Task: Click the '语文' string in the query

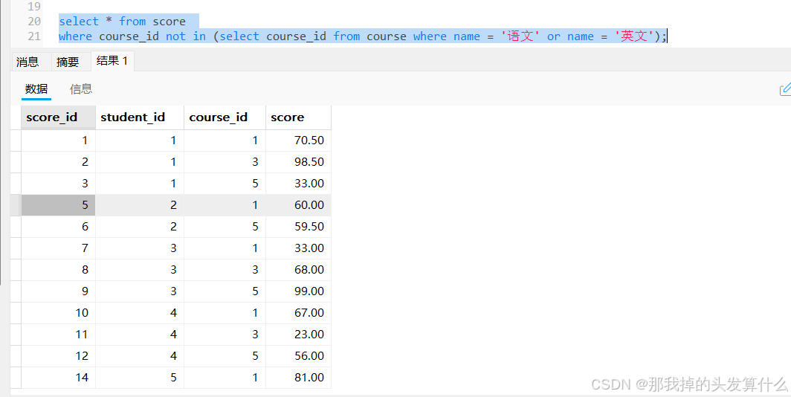Action: click(x=520, y=36)
